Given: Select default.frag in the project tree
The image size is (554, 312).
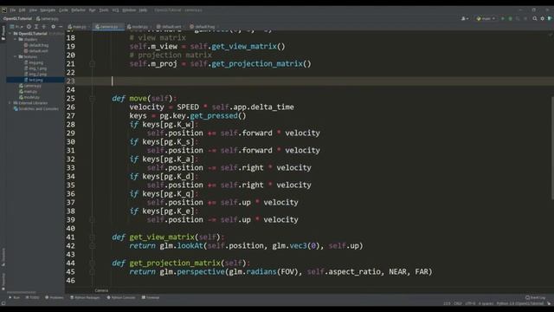Looking at the screenshot, I should tap(36, 45).
